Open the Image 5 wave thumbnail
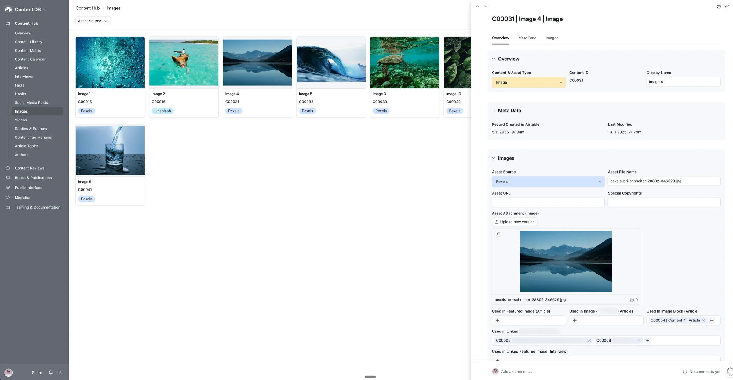733x380 pixels. click(331, 63)
